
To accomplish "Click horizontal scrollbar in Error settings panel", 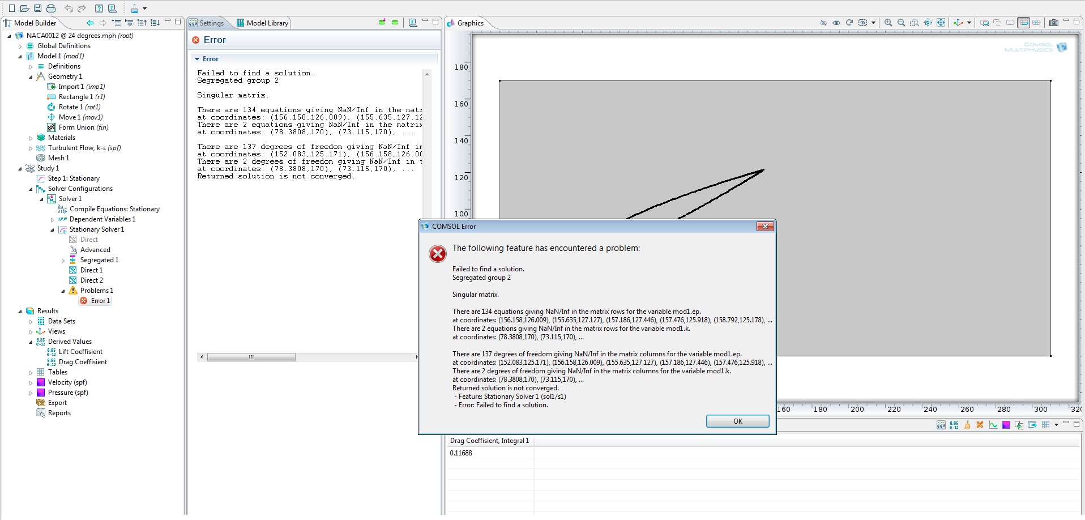I will 251,357.
